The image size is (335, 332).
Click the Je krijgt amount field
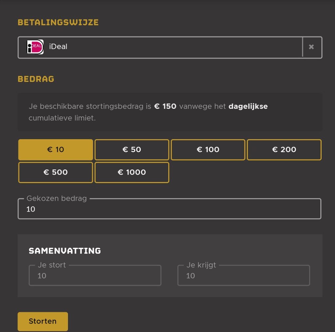coord(243,275)
